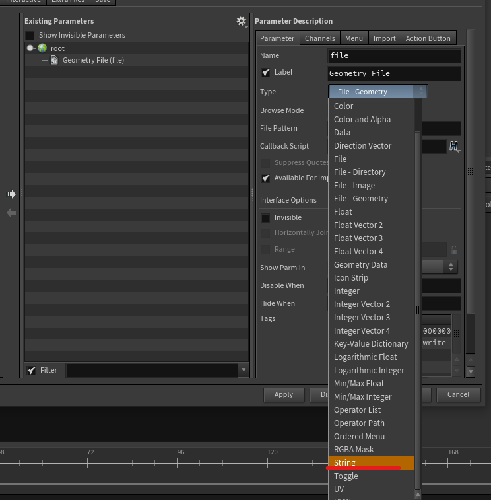Click the timeline at frame 72

[87, 463]
